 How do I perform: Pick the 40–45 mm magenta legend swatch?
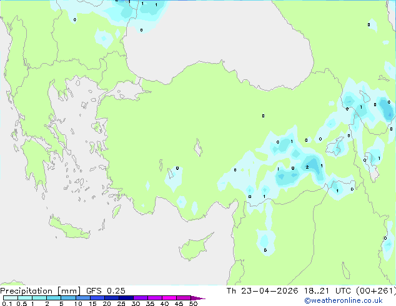pos(169,298)
